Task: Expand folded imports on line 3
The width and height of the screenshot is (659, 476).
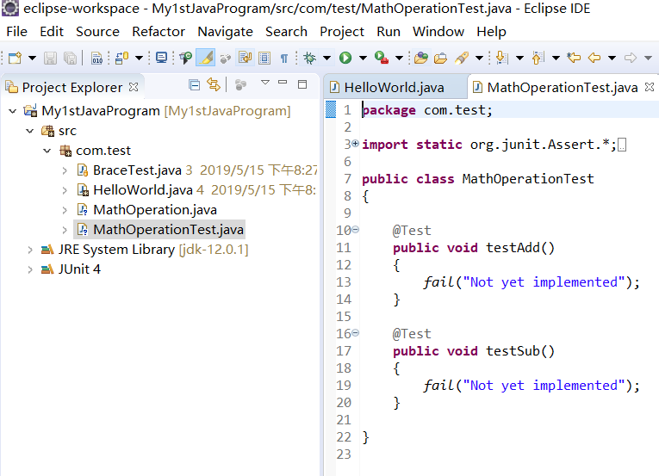Action: coord(355,144)
